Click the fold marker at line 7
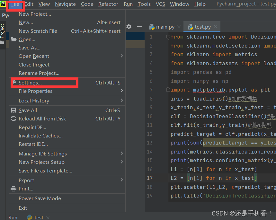 [x=168, y=90]
